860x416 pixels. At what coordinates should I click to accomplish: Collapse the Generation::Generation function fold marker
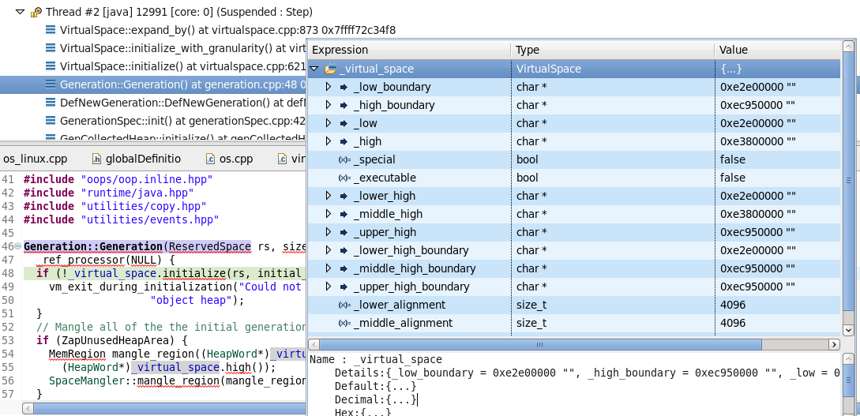point(17,246)
